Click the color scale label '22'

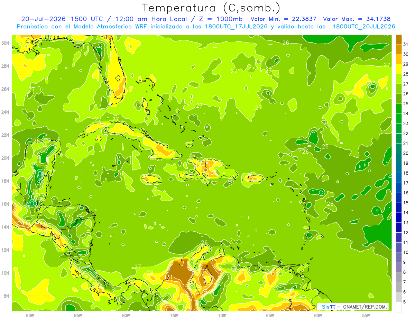(x=406, y=133)
